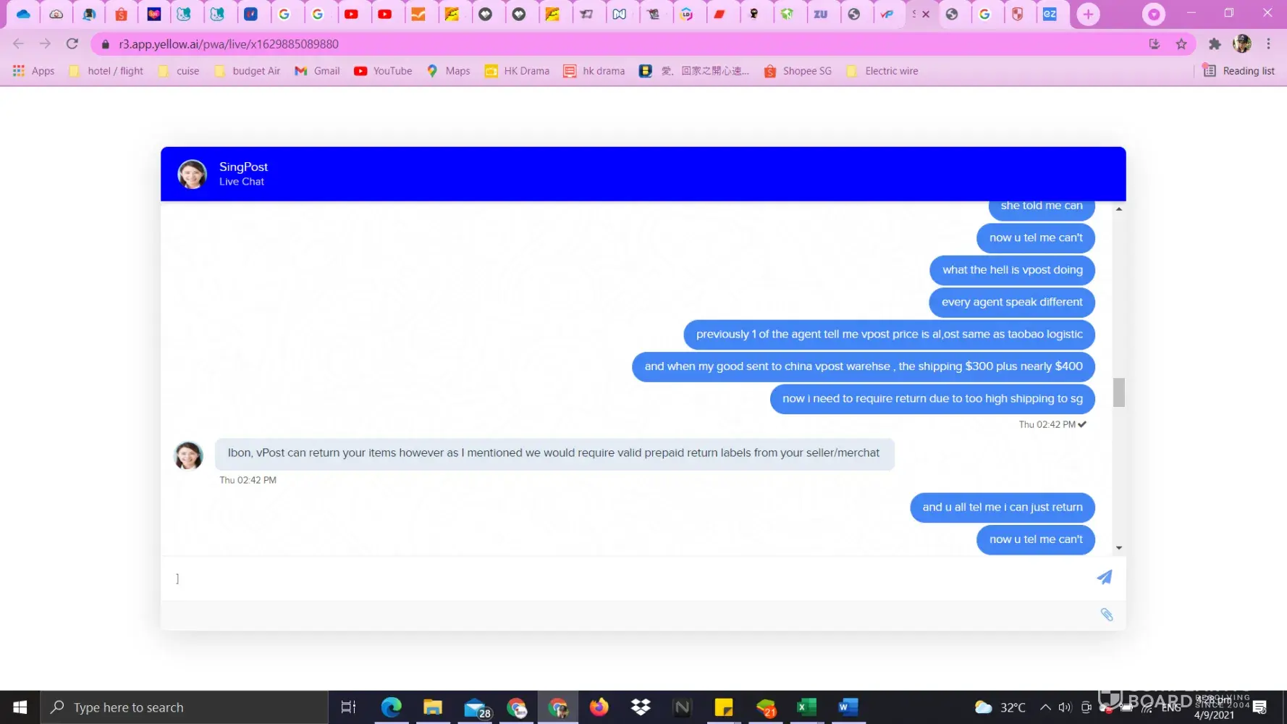Open Firefox from the taskbar
This screenshot has width=1287, height=724.
pyautogui.click(x=599, y=707)
